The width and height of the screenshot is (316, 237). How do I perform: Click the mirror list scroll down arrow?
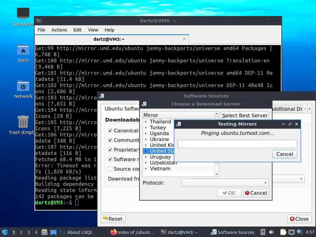[217, 174]
